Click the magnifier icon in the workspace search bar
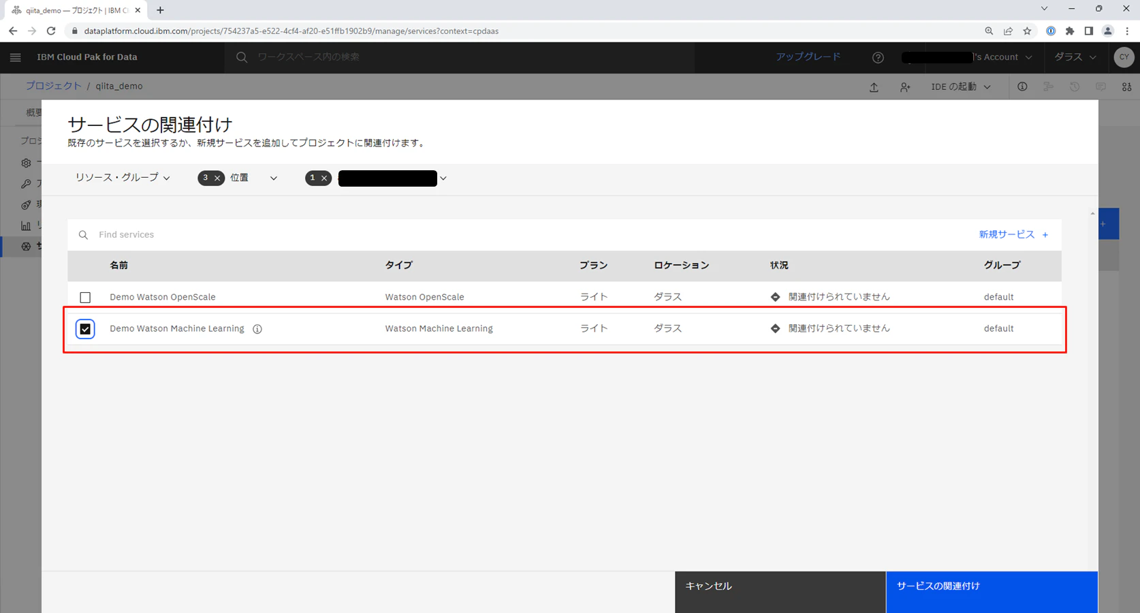The image size is (1140, 613). (242, 57)
